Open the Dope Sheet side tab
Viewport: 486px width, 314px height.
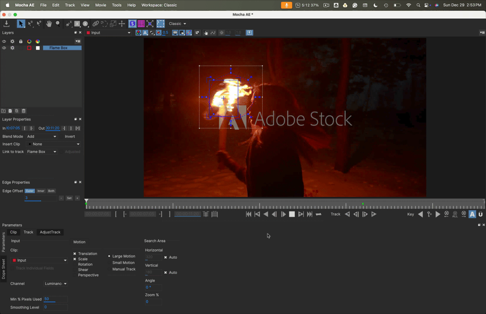coord(3,269)
